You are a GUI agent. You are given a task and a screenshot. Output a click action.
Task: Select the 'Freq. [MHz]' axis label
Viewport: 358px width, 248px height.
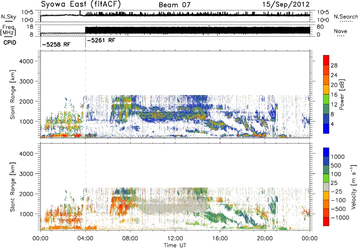[9, 30]
